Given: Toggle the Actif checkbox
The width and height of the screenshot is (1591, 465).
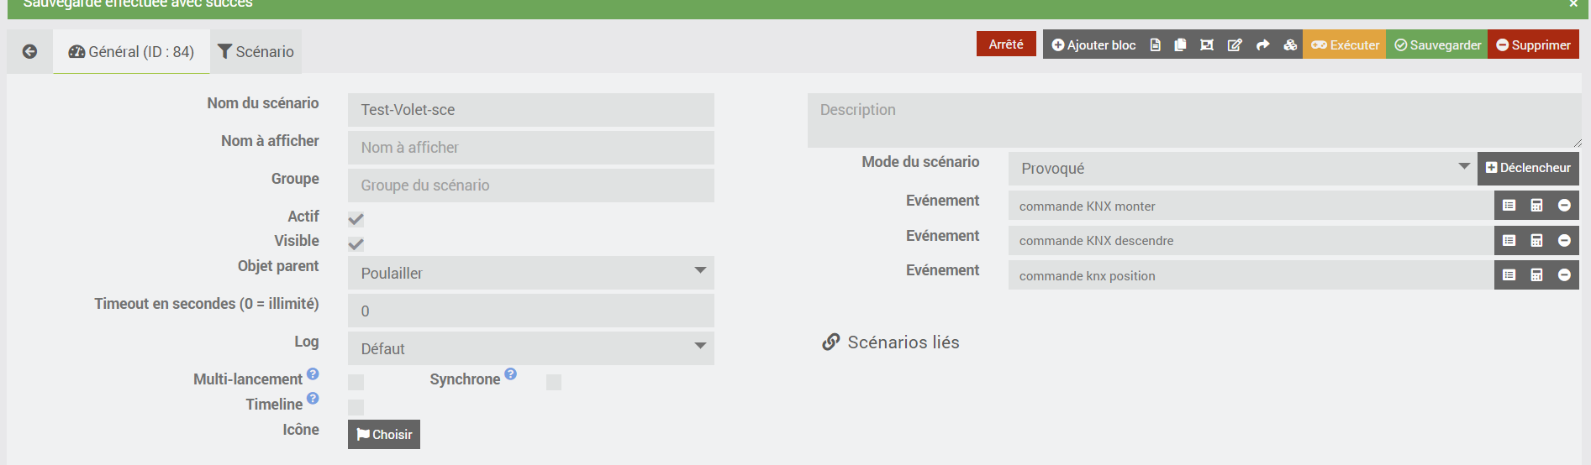Looking at the screenshot, I should (356, 219).
